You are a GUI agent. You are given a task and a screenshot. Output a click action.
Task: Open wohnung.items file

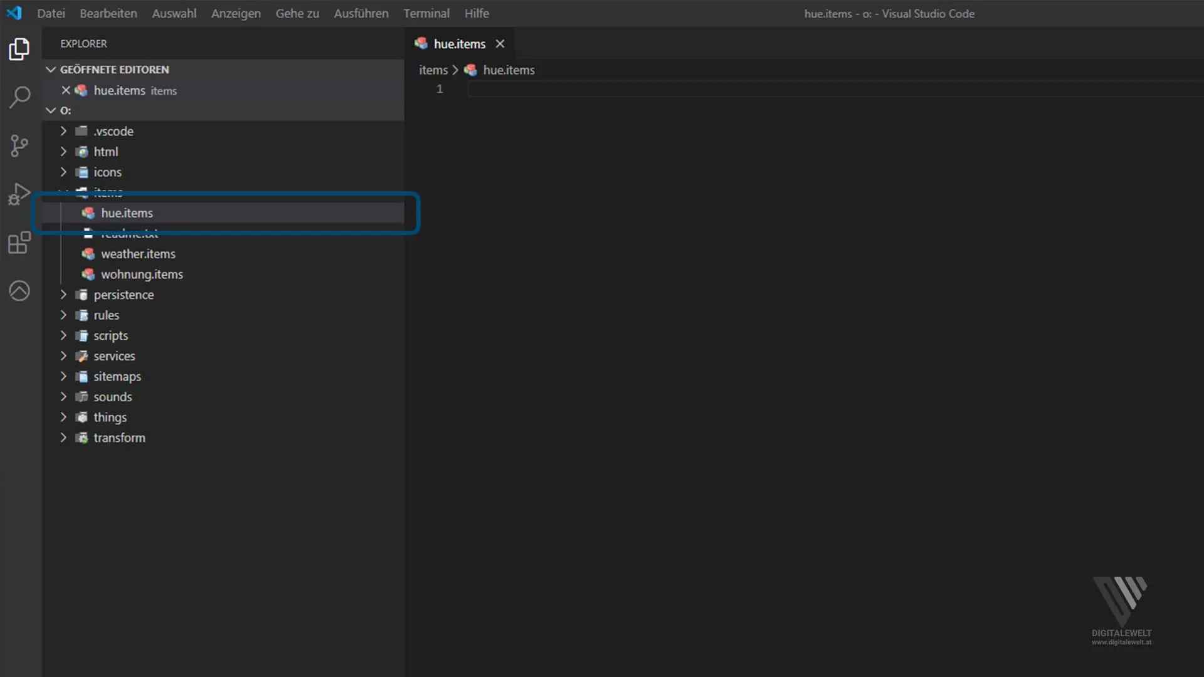(223, 275)
